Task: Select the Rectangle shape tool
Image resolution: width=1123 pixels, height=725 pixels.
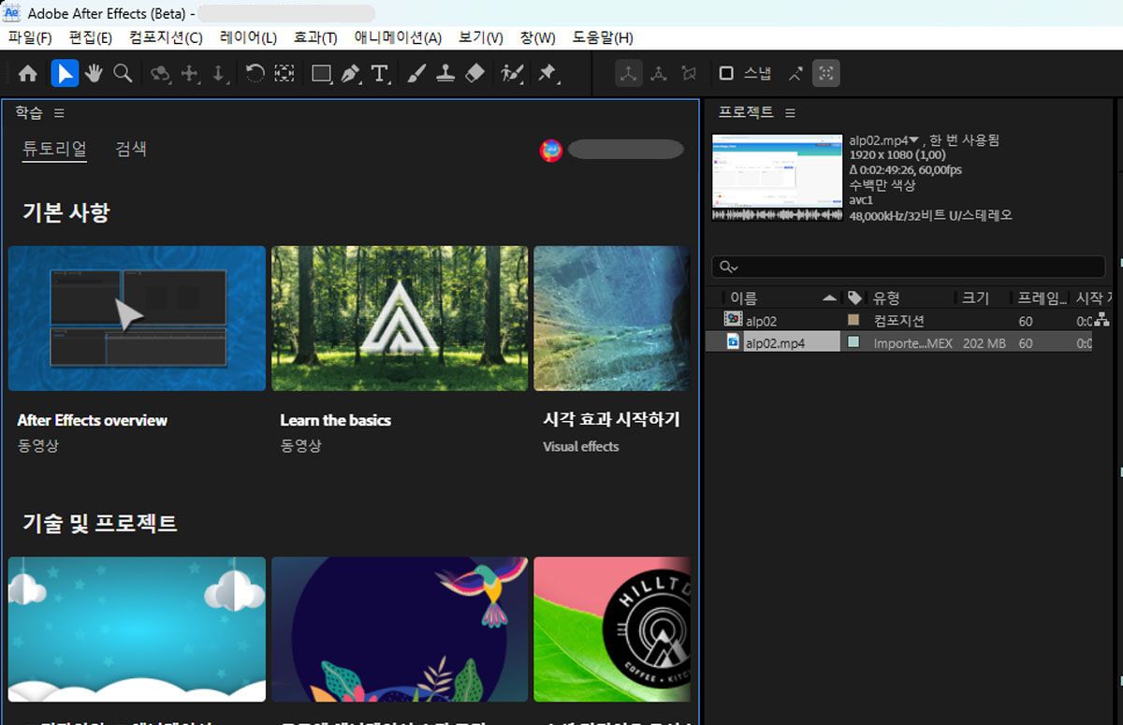Action: tap(322, 74)
